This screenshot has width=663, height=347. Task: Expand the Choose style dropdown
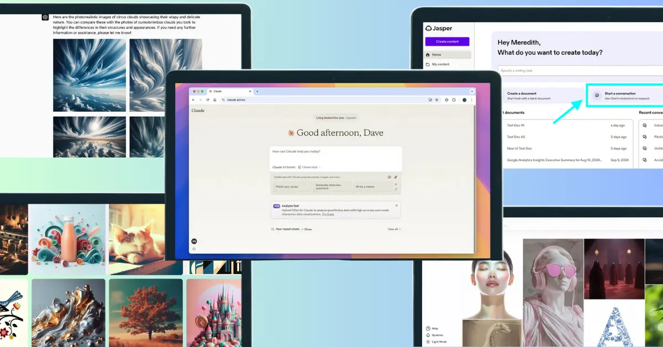point(309,167)
